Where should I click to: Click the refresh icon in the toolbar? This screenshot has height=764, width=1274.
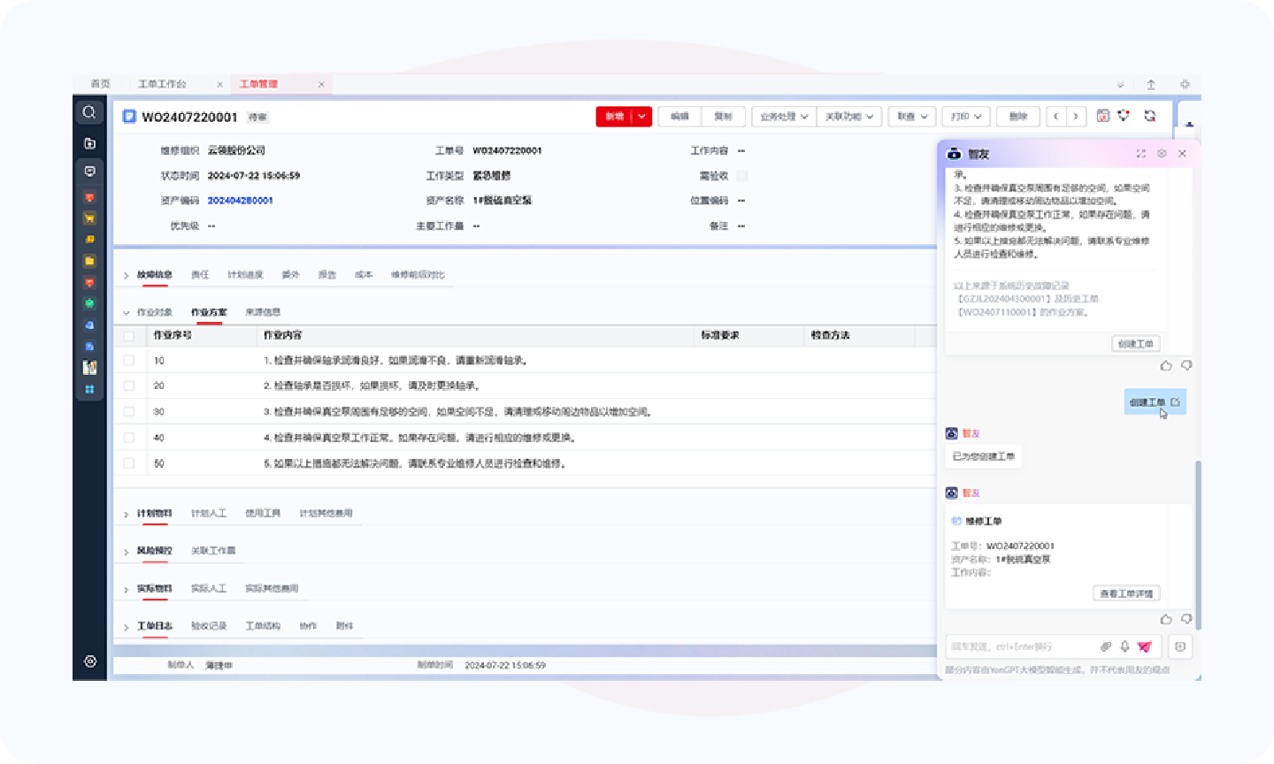[1149, 116]
